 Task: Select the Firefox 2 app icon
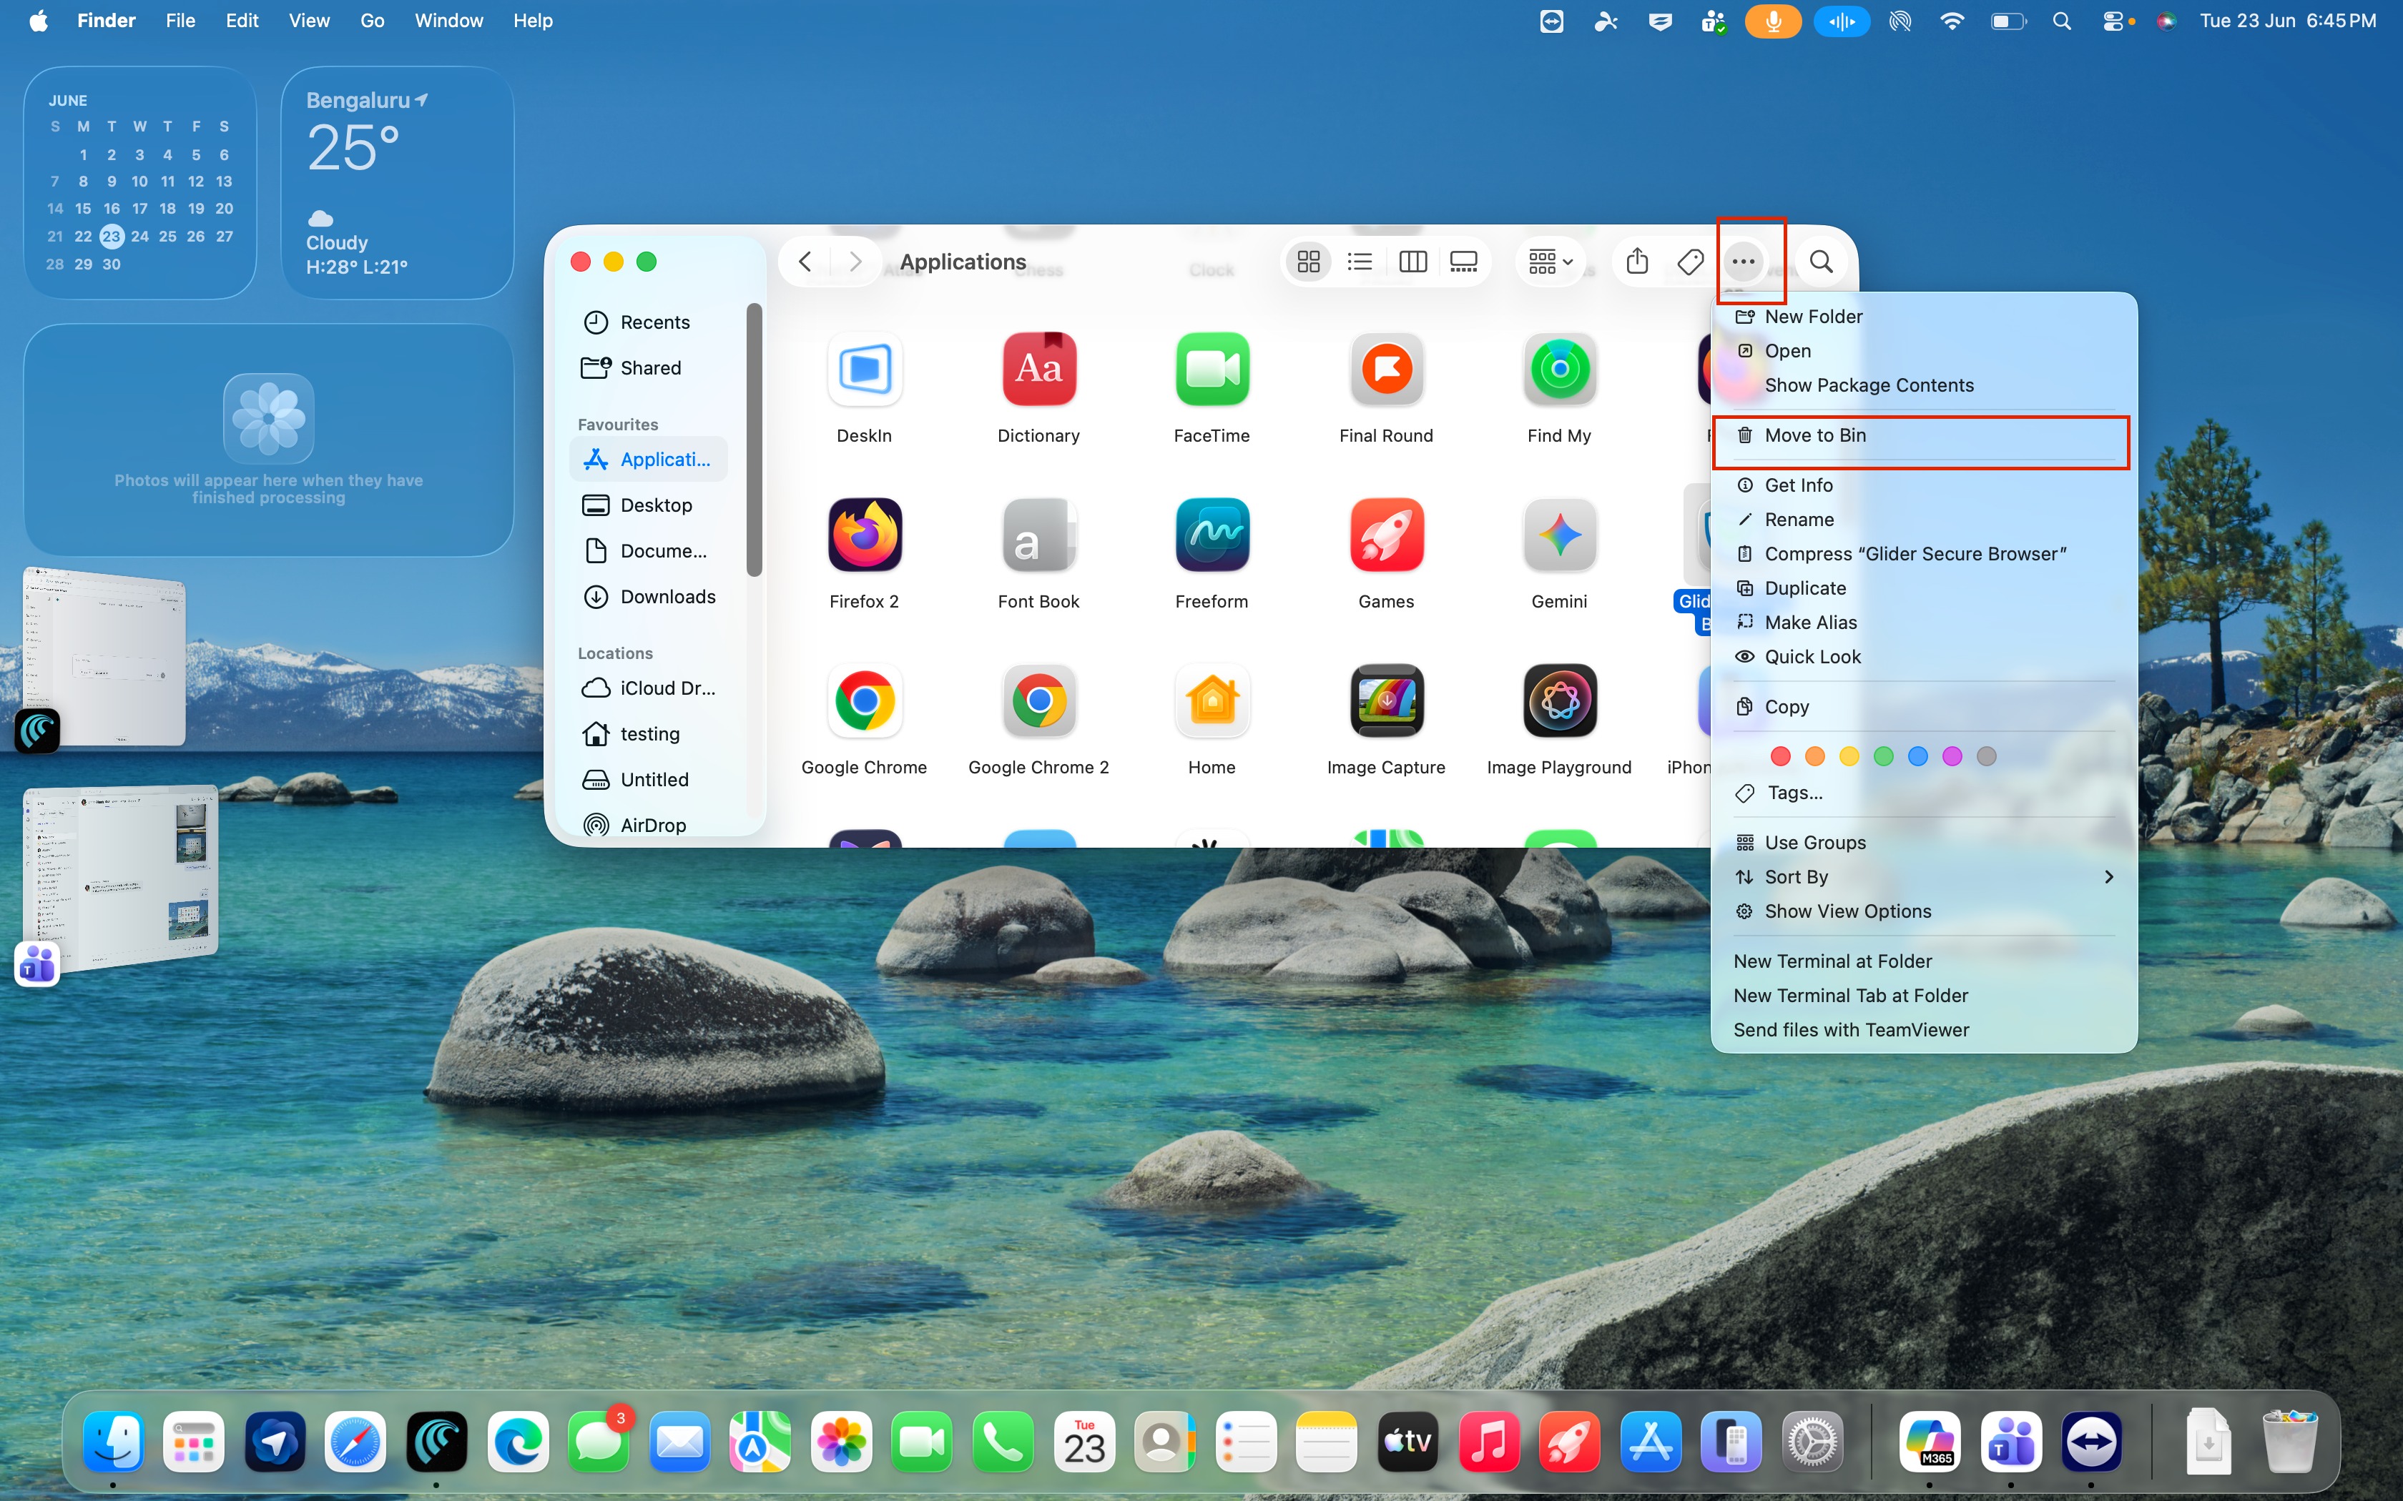coord(864,535)
